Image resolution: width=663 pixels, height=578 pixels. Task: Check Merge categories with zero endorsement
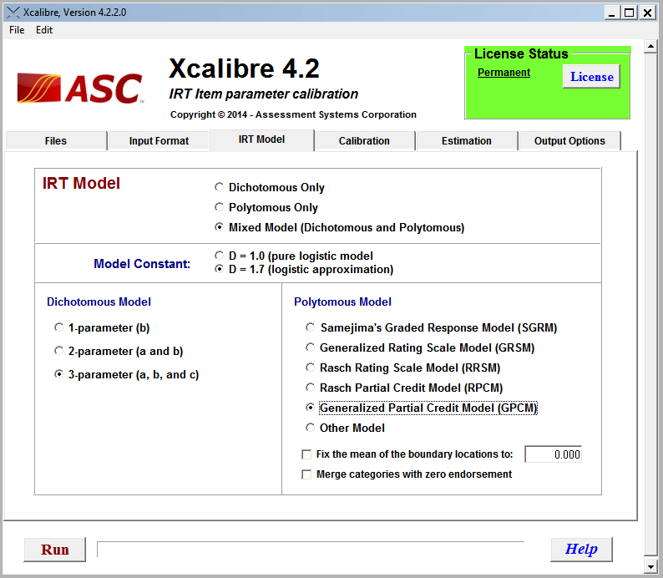tap(306, 475)
